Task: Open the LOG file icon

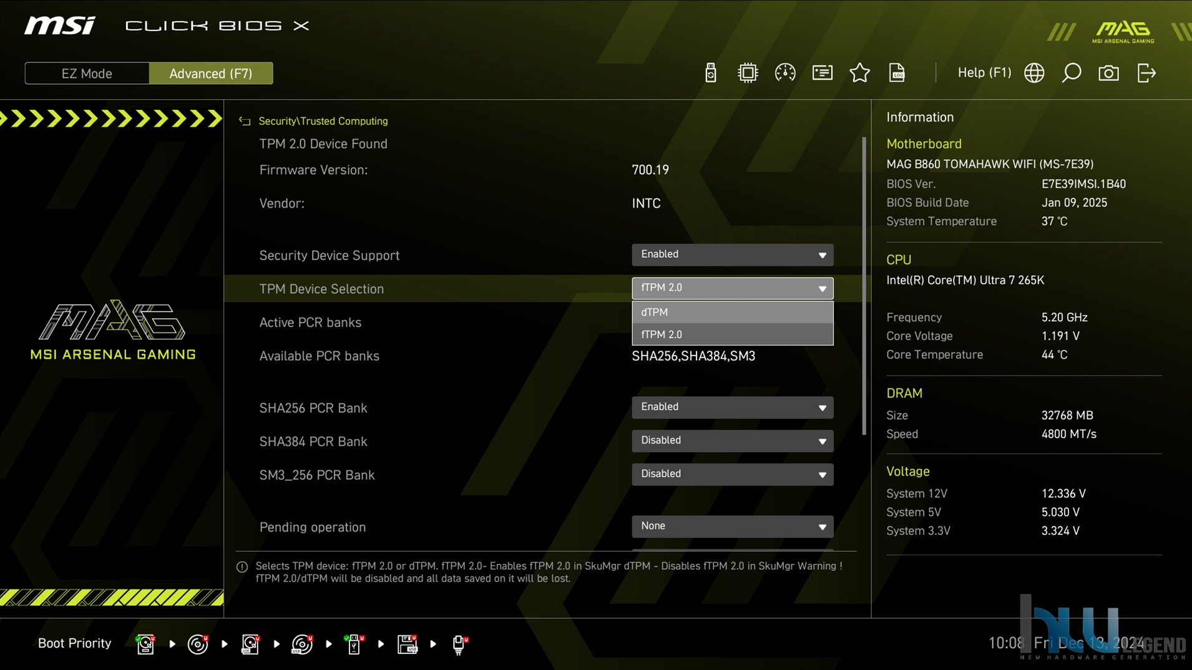Action: tap(897, 73)
